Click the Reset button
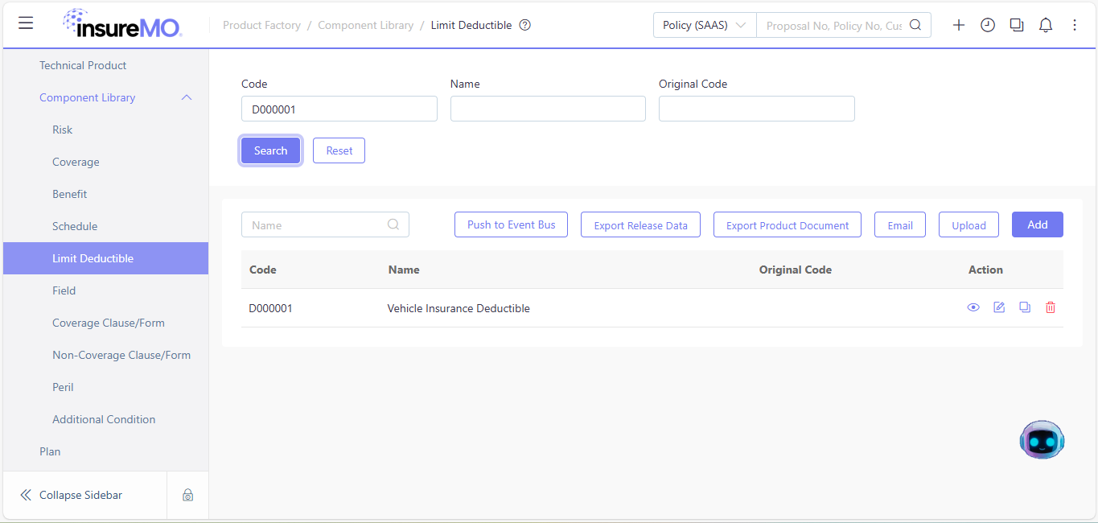The height and width of the screenshot is (523, 1098). pyautogui.click(x=339, y=150)
